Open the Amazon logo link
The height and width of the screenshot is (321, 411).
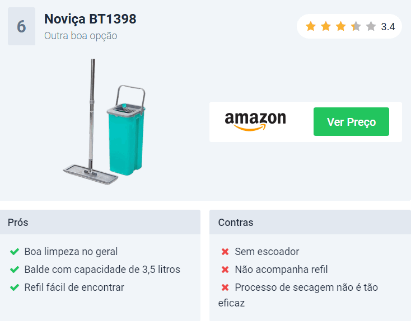point(255,121)
